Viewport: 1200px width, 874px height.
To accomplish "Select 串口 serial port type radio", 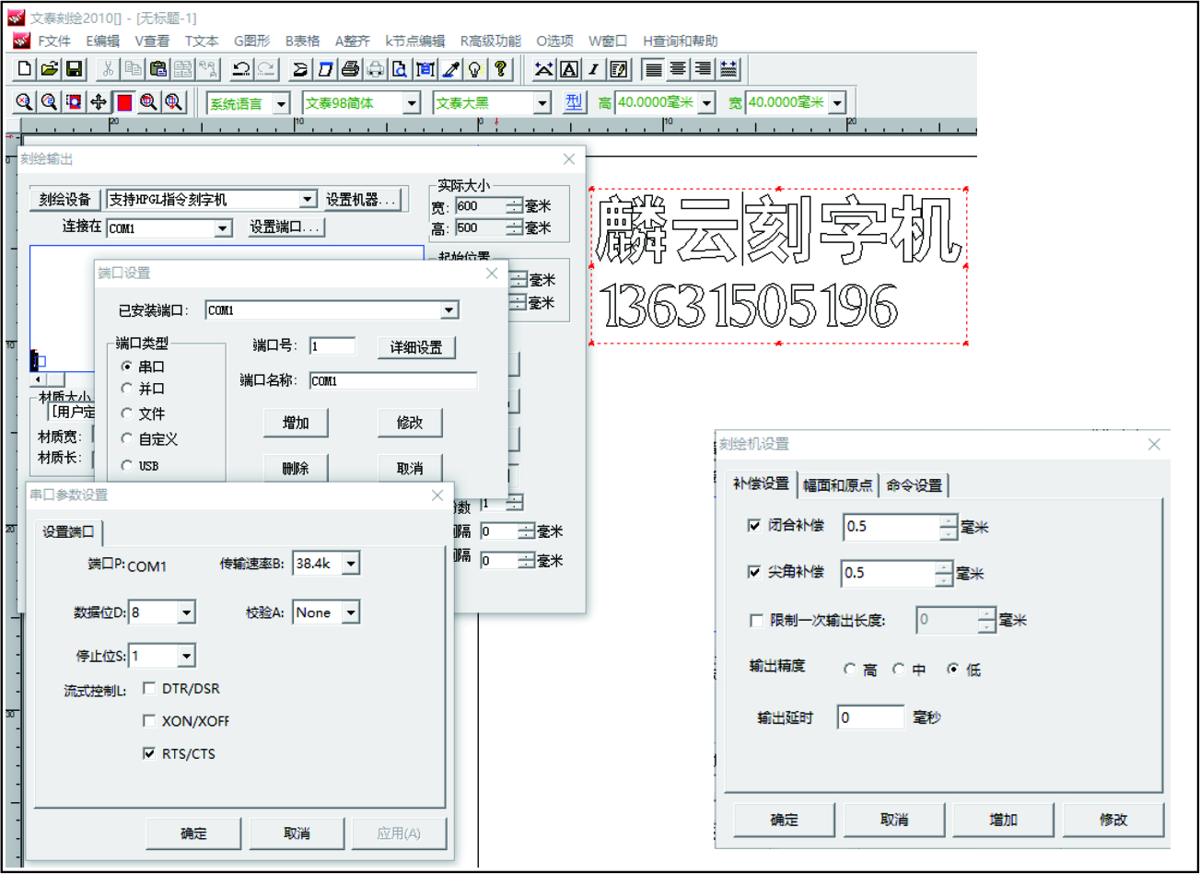I will [x=127, y=367].
